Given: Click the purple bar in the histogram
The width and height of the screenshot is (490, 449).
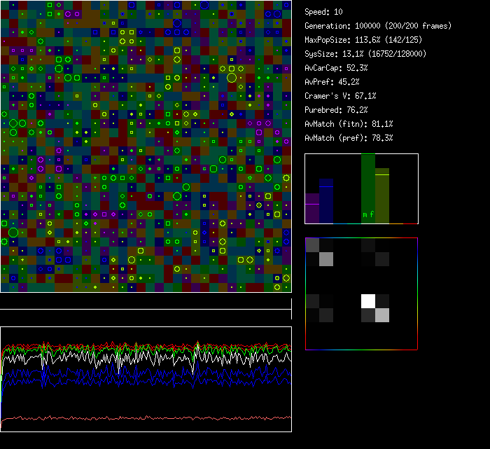Looking at the screenshot, I should click(312, 208).
